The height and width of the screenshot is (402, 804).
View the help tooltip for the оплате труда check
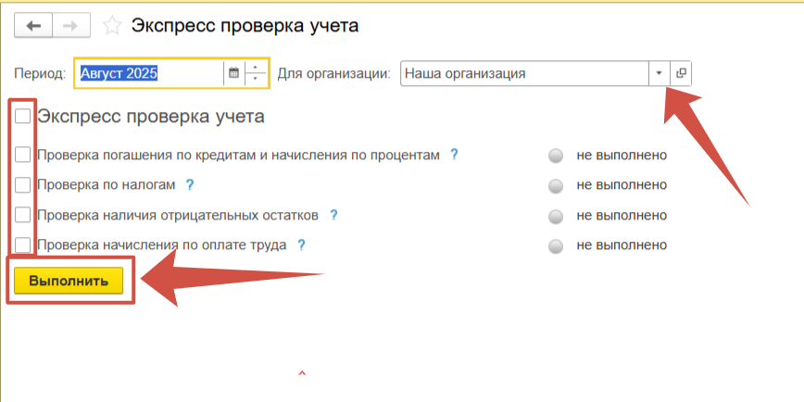click(x=301, y=245)
